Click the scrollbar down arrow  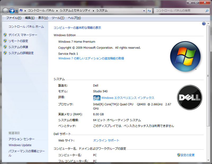[x=208, y=160]
